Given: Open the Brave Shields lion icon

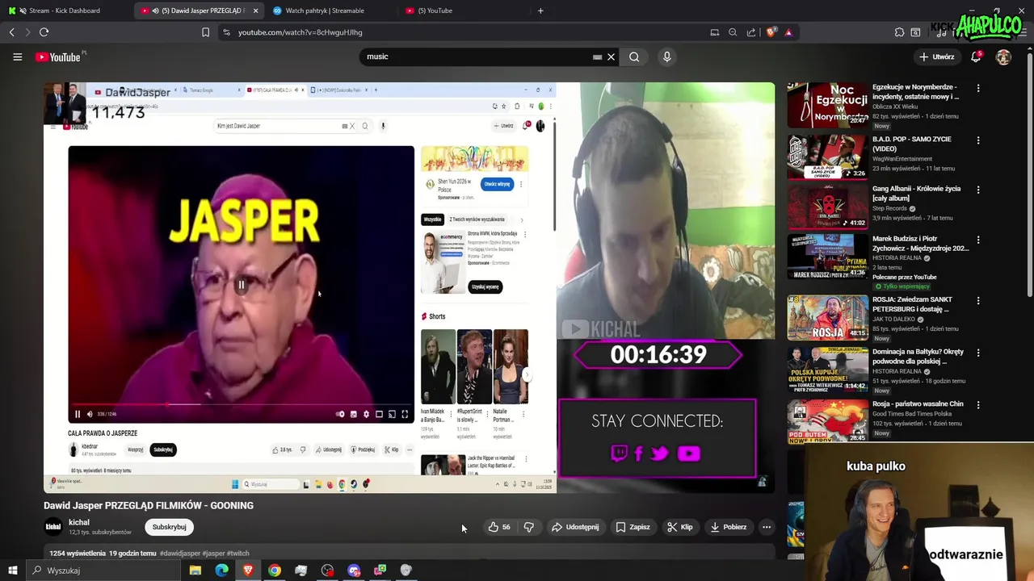Looking at the screenshot, I should point(771,32).
